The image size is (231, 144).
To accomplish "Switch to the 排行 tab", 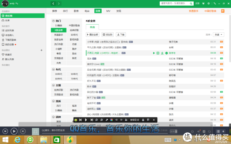I will point(65,11).
